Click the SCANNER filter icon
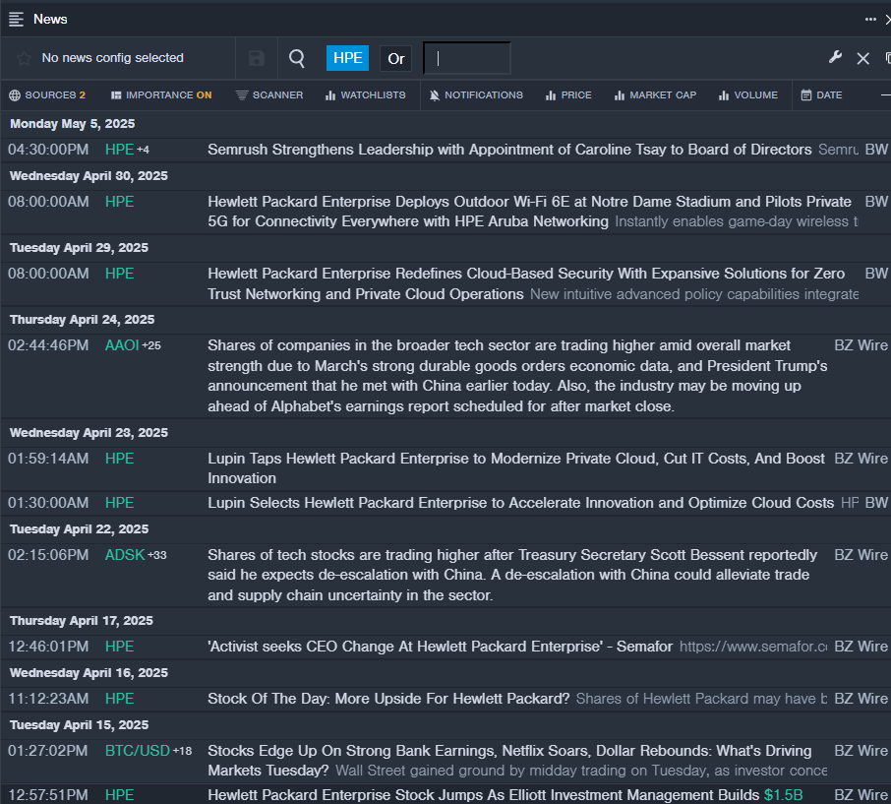 pyautogui.click(x=242, y=95)
